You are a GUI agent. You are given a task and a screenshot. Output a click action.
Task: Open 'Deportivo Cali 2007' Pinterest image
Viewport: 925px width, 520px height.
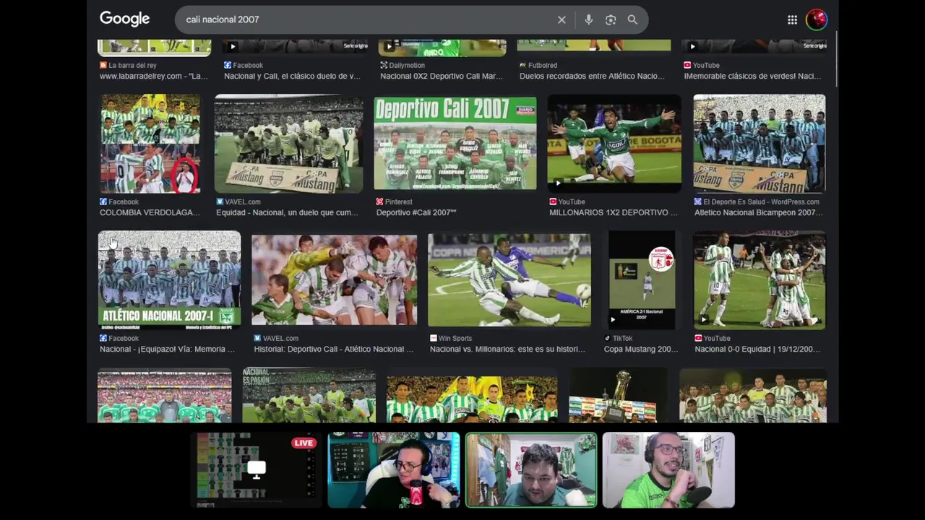(x=455, y=144)
